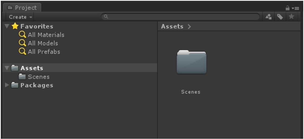Click the magnifier beside All Models
Viewport: 304px width, 139px height.
coord(22,43)
